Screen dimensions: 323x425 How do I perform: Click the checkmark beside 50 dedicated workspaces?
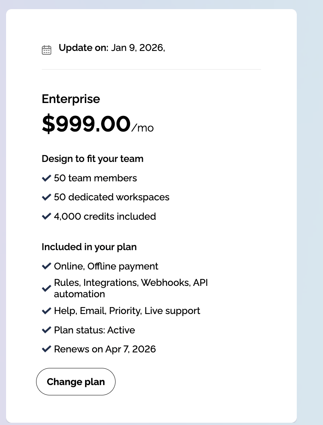pos(46,197)
